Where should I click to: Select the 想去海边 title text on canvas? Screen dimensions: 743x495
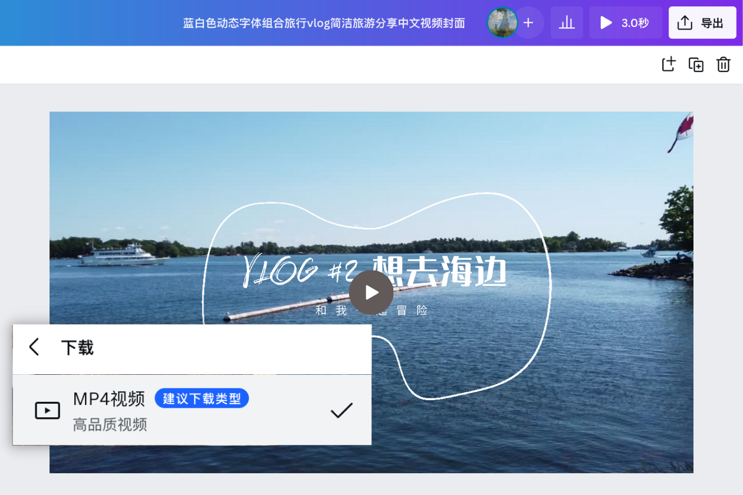click(440, 273)
